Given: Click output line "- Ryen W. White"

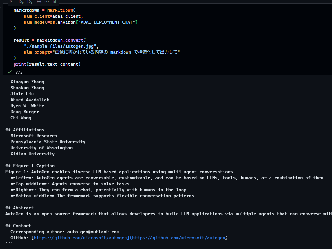Looking at the screenshot, I should (x=25, y=106).
